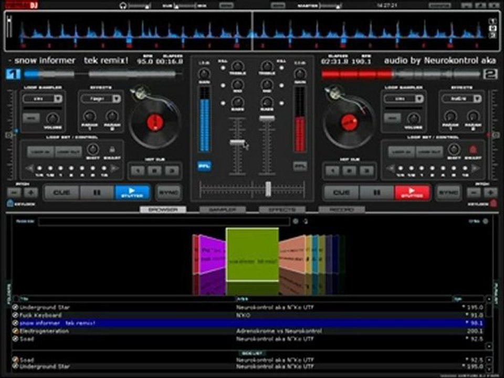
Task: Toggle deck 1 bass kill button
Action: click(223, 103)
